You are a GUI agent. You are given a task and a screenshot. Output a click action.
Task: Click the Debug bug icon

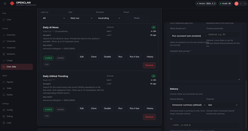(x=4, y=116)
